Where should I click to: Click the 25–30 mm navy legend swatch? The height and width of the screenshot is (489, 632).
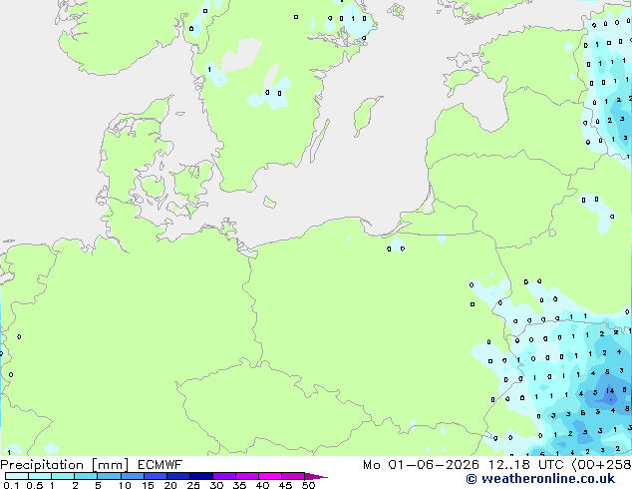(x=200, y=476)
